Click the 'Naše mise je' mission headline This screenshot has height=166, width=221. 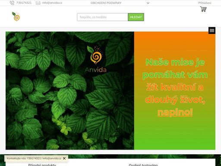175,62
